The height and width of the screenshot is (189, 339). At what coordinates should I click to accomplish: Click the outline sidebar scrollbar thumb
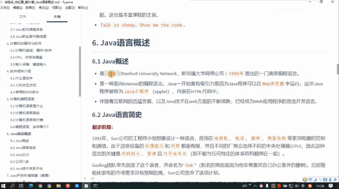tap(80, 71)
